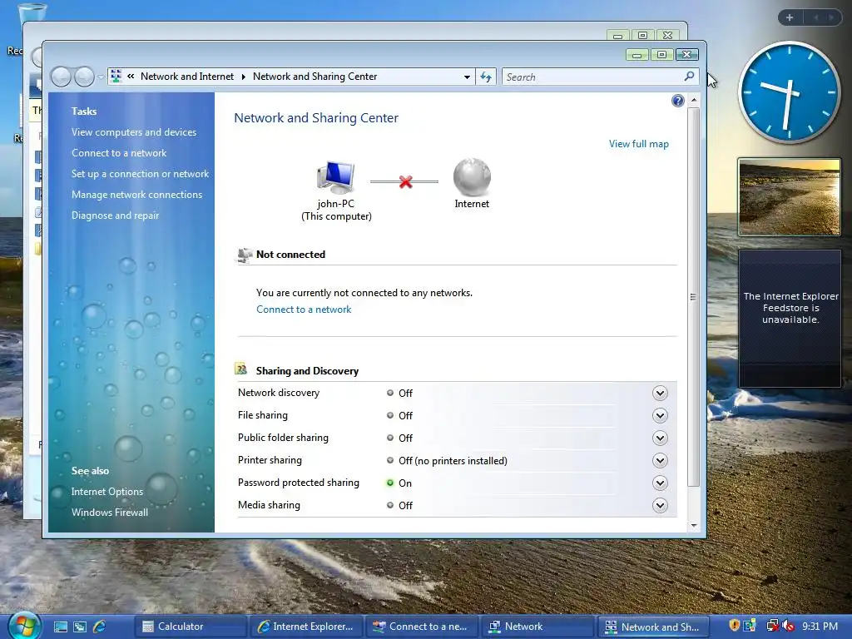Expand the Password protected sharing settings
The image size is (852, 639).
[x=660, y=483]
